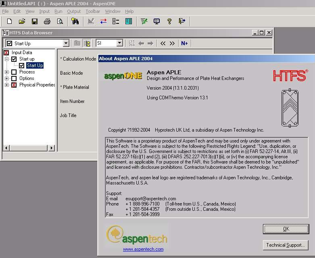Expand the Physical Properties tree node
The width and height of the screenshot is (315, 258).
[6, 85]
